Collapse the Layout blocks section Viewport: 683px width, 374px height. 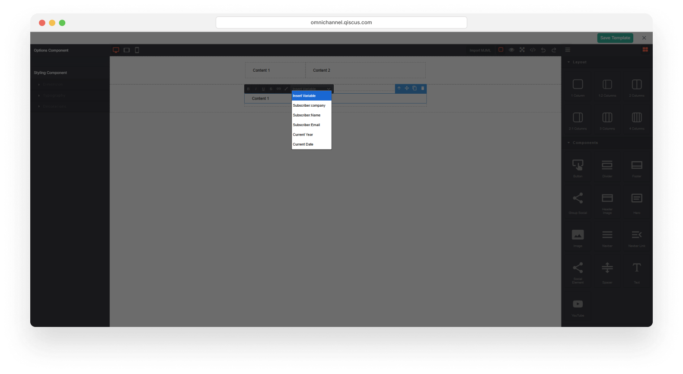click(607, 62)
